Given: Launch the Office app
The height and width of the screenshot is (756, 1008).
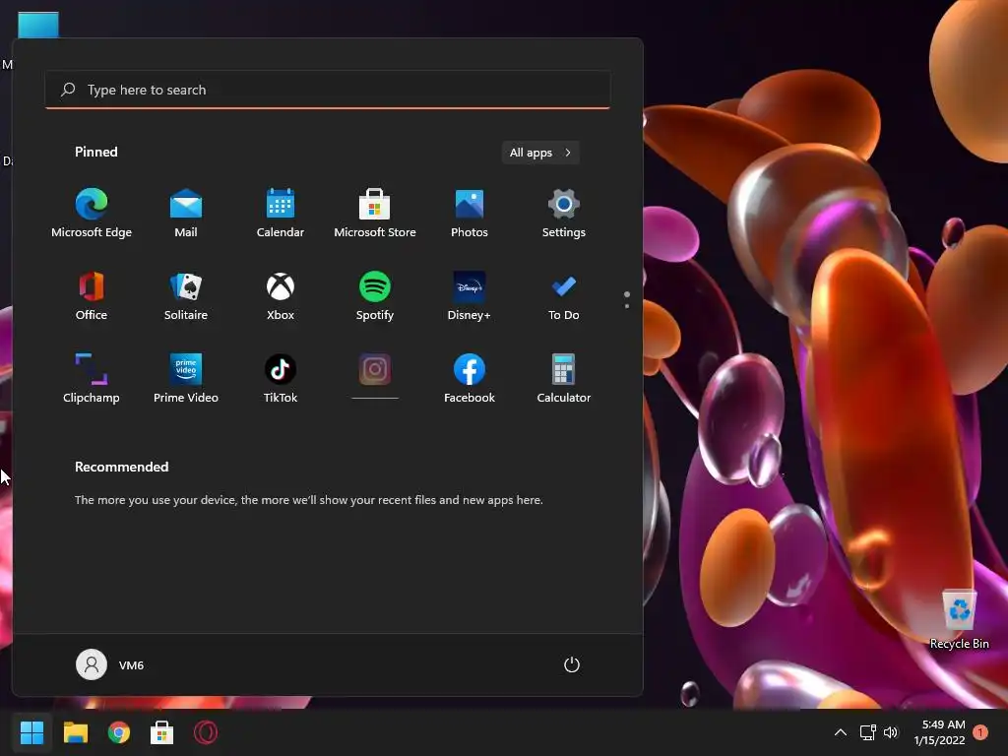Looking at the screenshot, I should click(92, 296).
